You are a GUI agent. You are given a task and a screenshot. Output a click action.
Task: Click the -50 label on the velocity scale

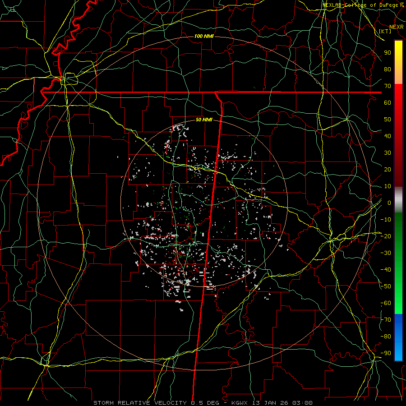[x=386, y=286]
